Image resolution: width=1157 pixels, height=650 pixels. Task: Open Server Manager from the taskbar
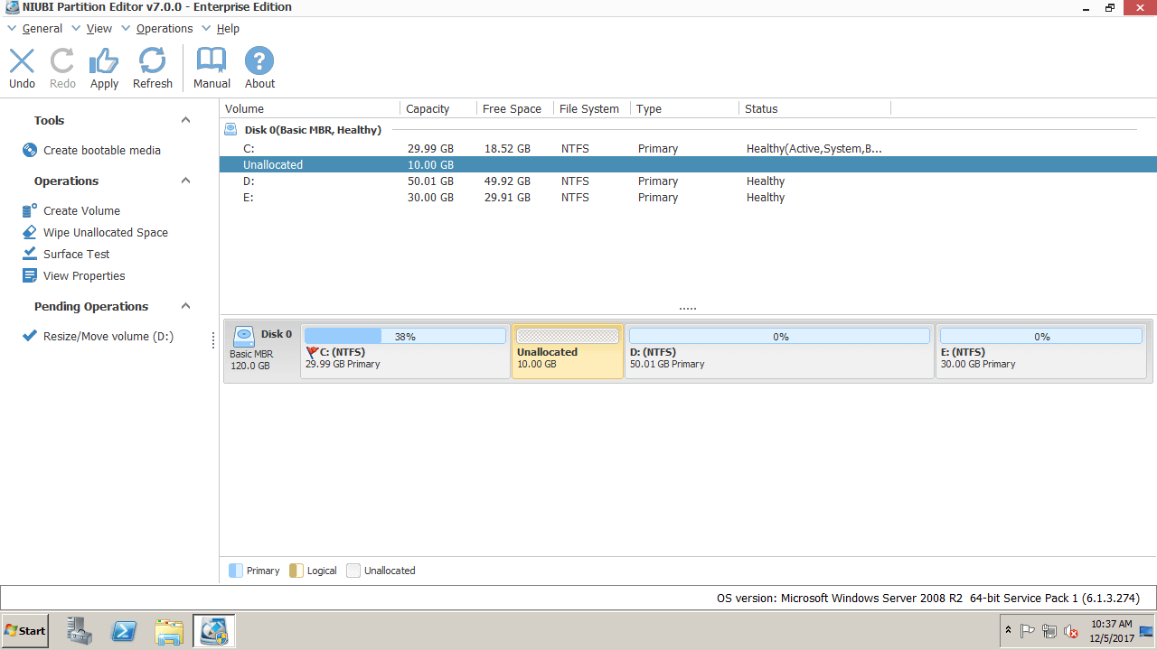click(80, 631)
